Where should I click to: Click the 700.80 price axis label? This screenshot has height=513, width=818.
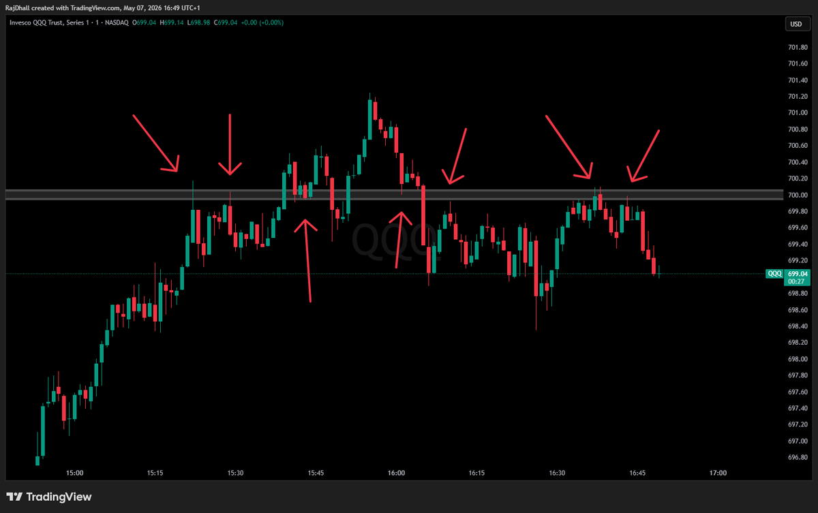[798, 129]
